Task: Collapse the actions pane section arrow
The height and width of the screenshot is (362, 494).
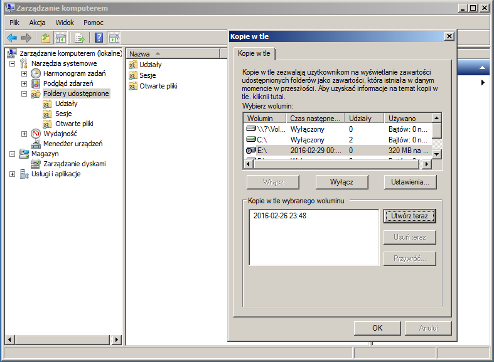Action: click(482, 67)
